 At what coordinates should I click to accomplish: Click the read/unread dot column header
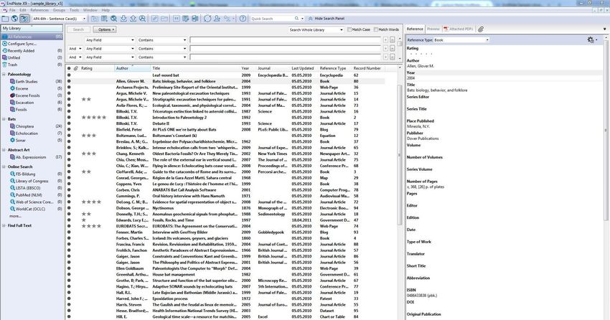tap(69, 68)
